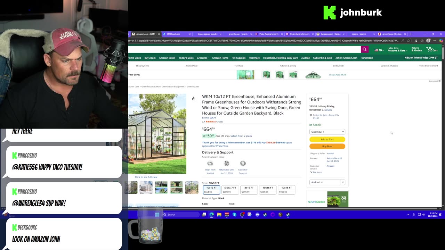Image resolution: width=445 pixels, height=250 pixels.
Task: Click the share icon beside product image
Action: [x=194, y=99]
